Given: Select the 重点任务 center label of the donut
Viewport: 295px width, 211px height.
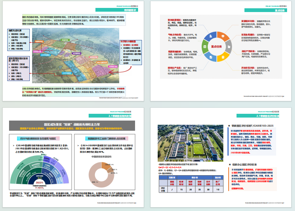Looking at the screenshot, I should 217,47.
